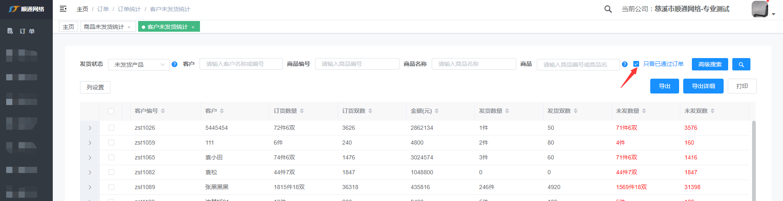Collapse the sidebar with hamburger icon
783x201 pixels.
coord(63,9)
